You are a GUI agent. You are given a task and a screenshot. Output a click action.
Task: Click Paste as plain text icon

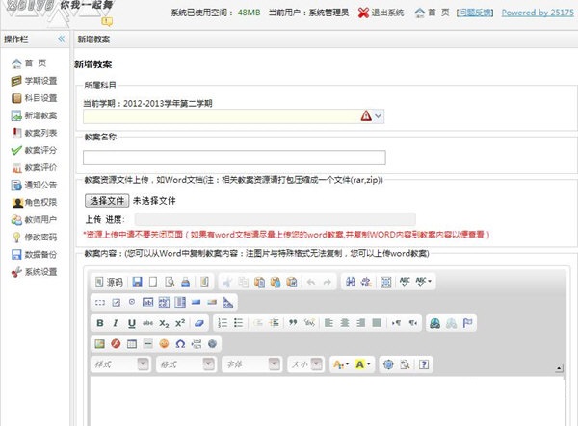pos(276,282)
